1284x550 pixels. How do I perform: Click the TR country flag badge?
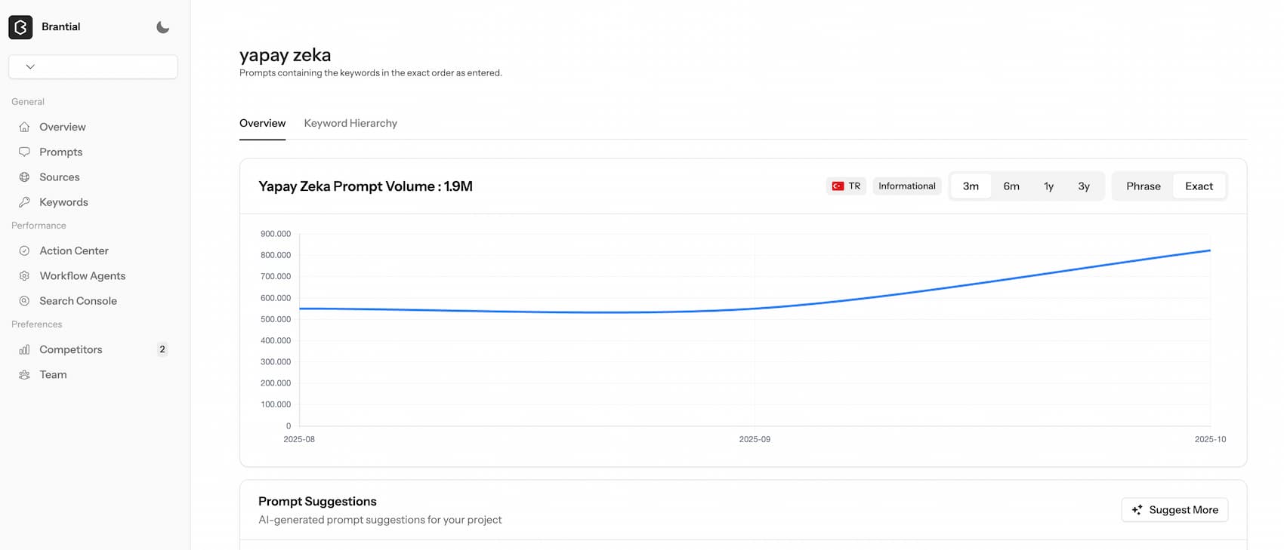[846, 186]
